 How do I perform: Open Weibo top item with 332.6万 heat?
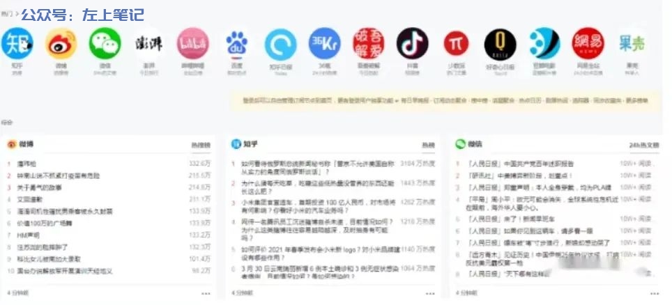coord(26,164)
